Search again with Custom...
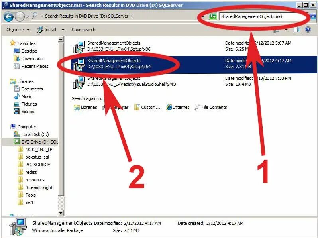 (x=147, y=107)
